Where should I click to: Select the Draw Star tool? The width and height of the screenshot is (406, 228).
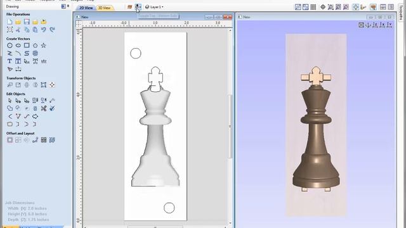coord(44,46)
